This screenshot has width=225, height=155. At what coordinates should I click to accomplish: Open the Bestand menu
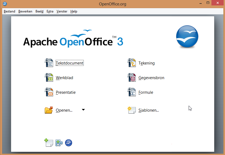click(x=9, y=11)
